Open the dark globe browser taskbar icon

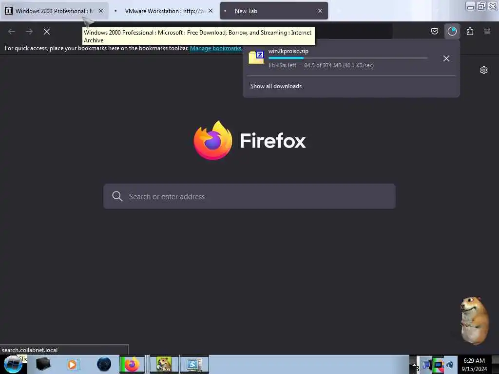[104, 364]
